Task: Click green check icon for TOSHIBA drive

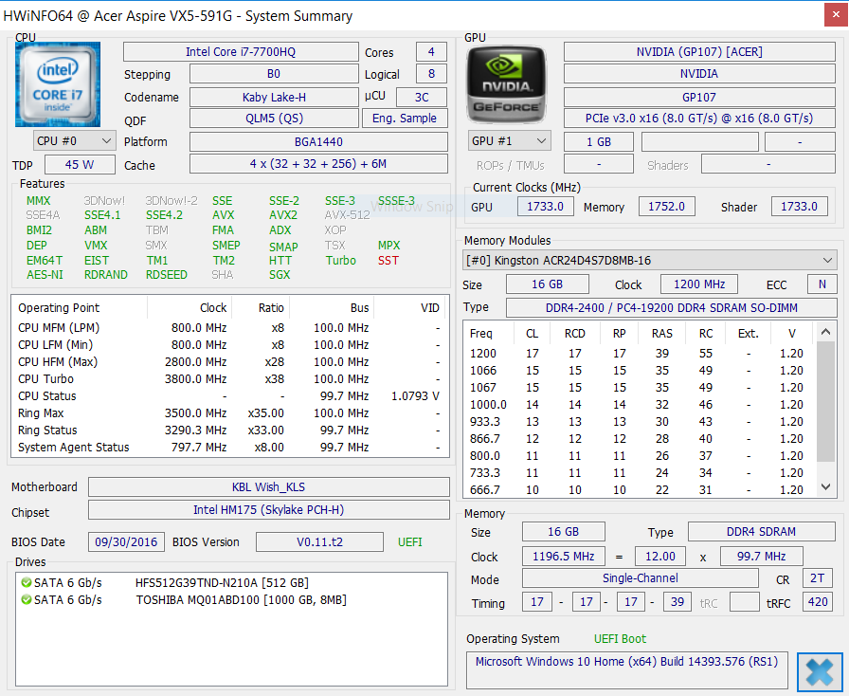Action: click(26, 600)
